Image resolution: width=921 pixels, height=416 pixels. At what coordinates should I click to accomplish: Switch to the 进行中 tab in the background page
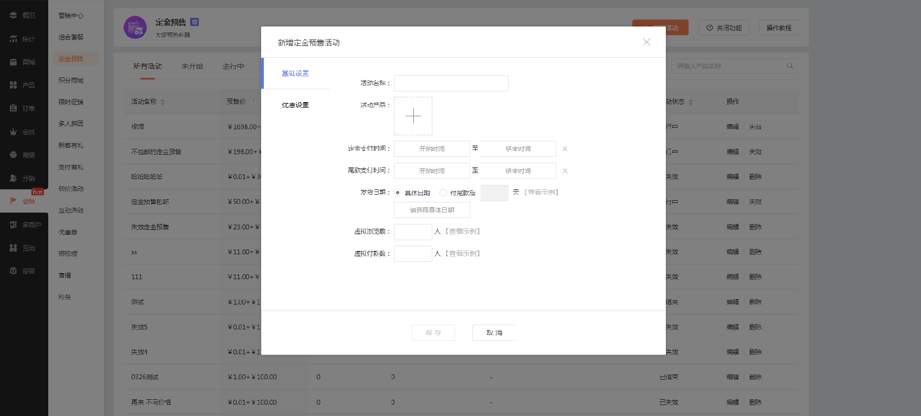coord(234,67)
